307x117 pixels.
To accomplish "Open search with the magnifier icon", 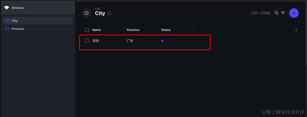I will 277,13.
